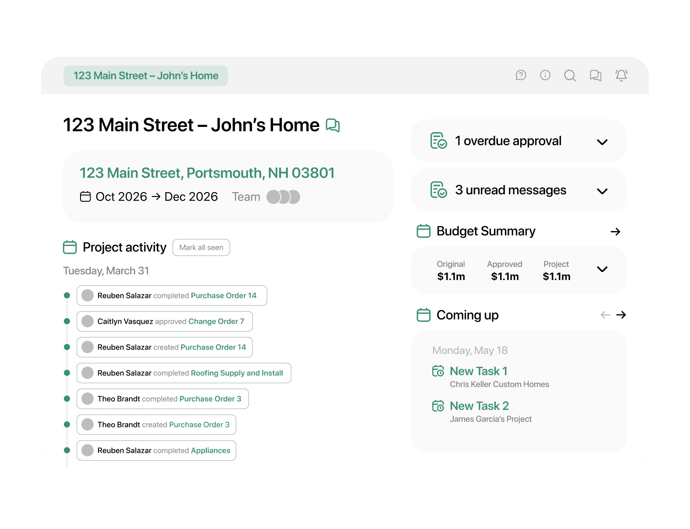The width and height of the screenshot is (690, 529).
Task: Click timeline dot for Roofing Supply and Install
Action: (67, 373)
